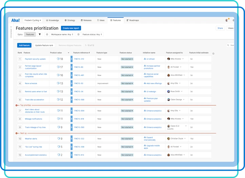The image size is (245, 178).
Task: Click the Feature type column header
Action: click(x=102, y=53)
